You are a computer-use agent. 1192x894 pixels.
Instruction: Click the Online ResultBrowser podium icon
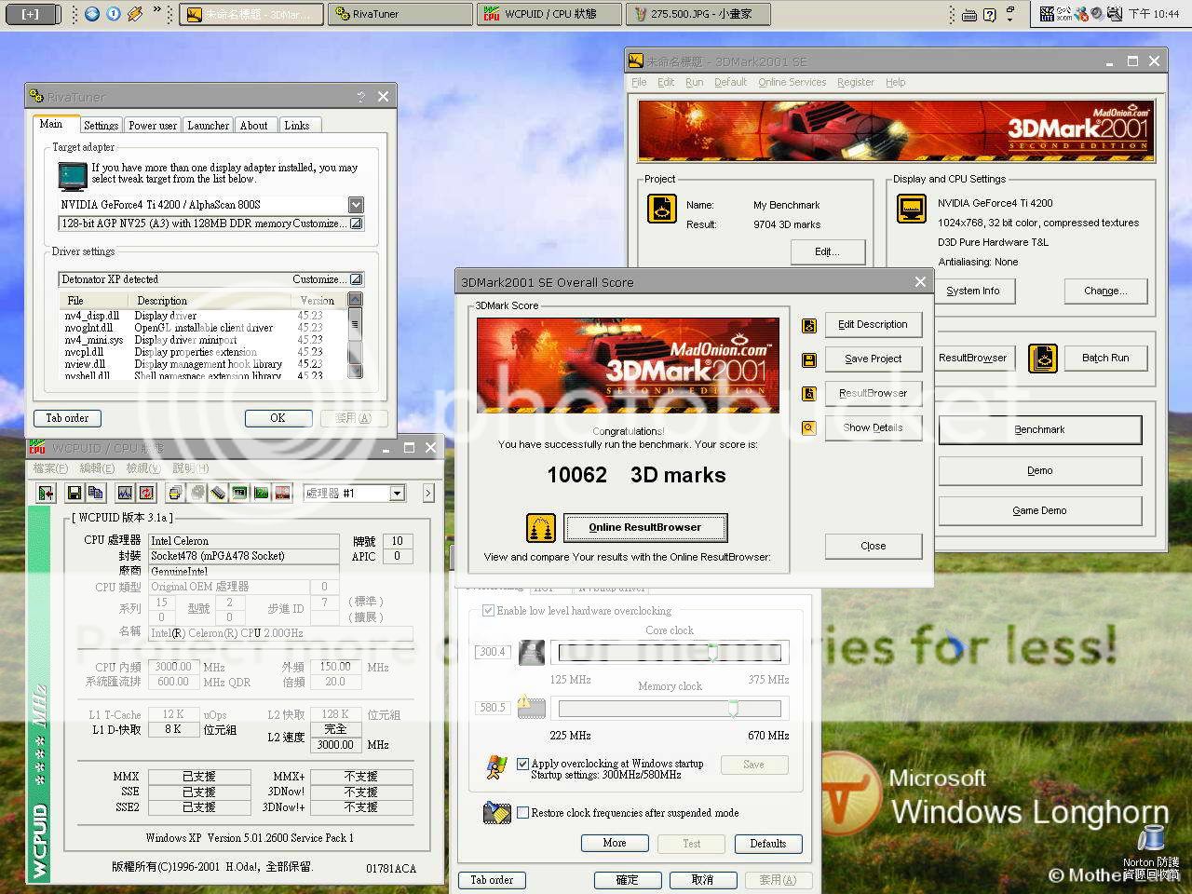[541, 528]
